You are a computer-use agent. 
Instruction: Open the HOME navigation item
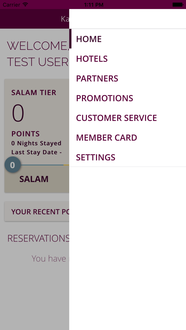[89, 39]
